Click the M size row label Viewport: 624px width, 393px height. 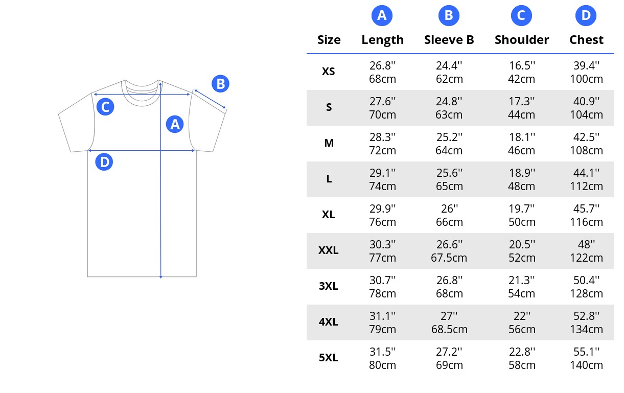pyautogui.click(x=329, y=143)
